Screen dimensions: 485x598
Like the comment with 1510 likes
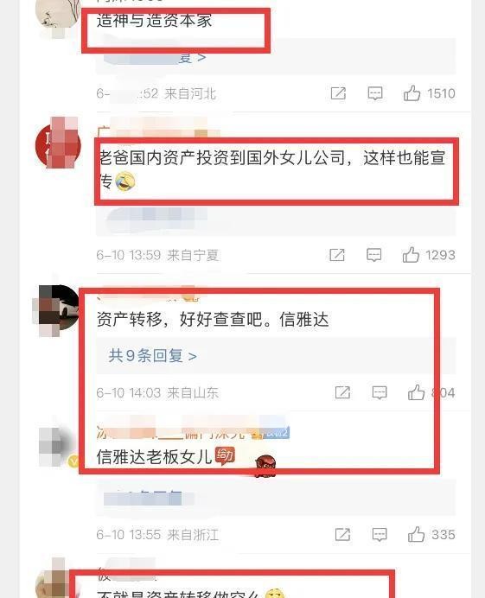(412, 93)
